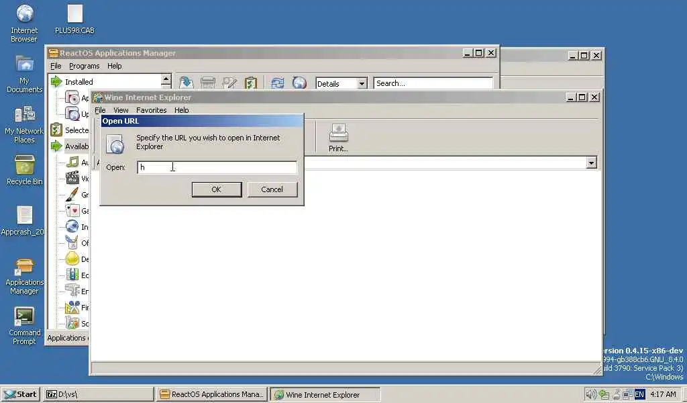Screen dimensions: 687x403
Task: Maximize the Wine Internet Explorer window
Action: 582,97
